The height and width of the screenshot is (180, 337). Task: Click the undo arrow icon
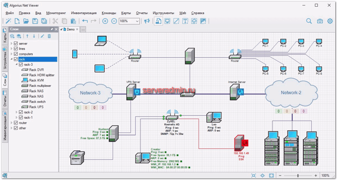coord(85,21)
